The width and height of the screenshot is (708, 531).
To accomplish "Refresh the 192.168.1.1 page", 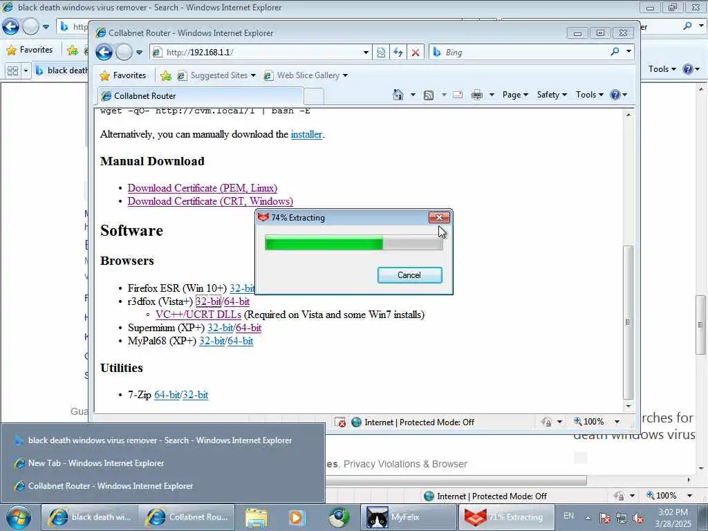I will [x=398, y=53].
